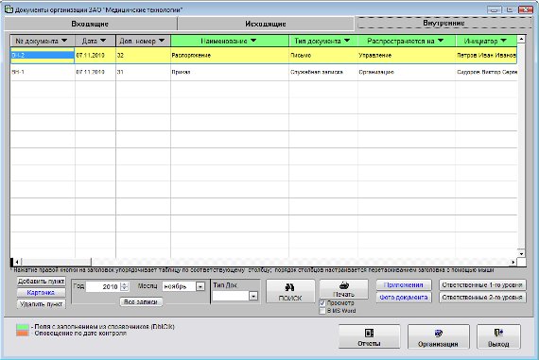Click the Письмо document type cell
Screen dimensions: 539x360
[x=323, y=56]
